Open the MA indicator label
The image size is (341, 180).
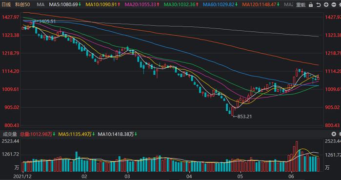point(40,4)
